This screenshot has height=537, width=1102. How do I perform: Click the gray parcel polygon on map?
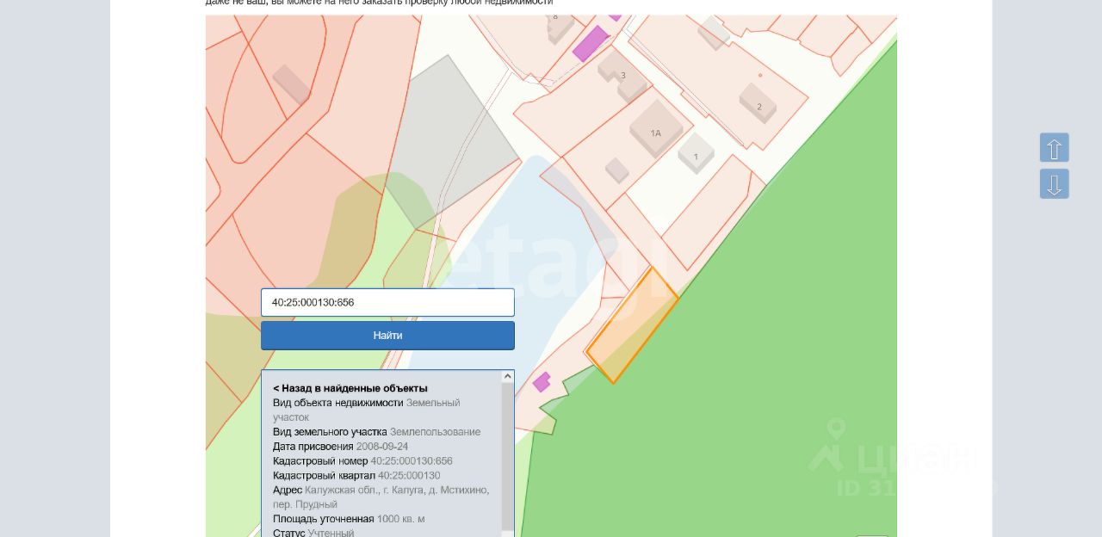452,142
